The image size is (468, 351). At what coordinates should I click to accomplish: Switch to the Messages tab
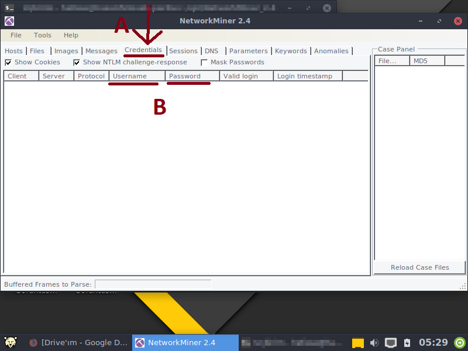pyautogui.click(x=101, y=51)
